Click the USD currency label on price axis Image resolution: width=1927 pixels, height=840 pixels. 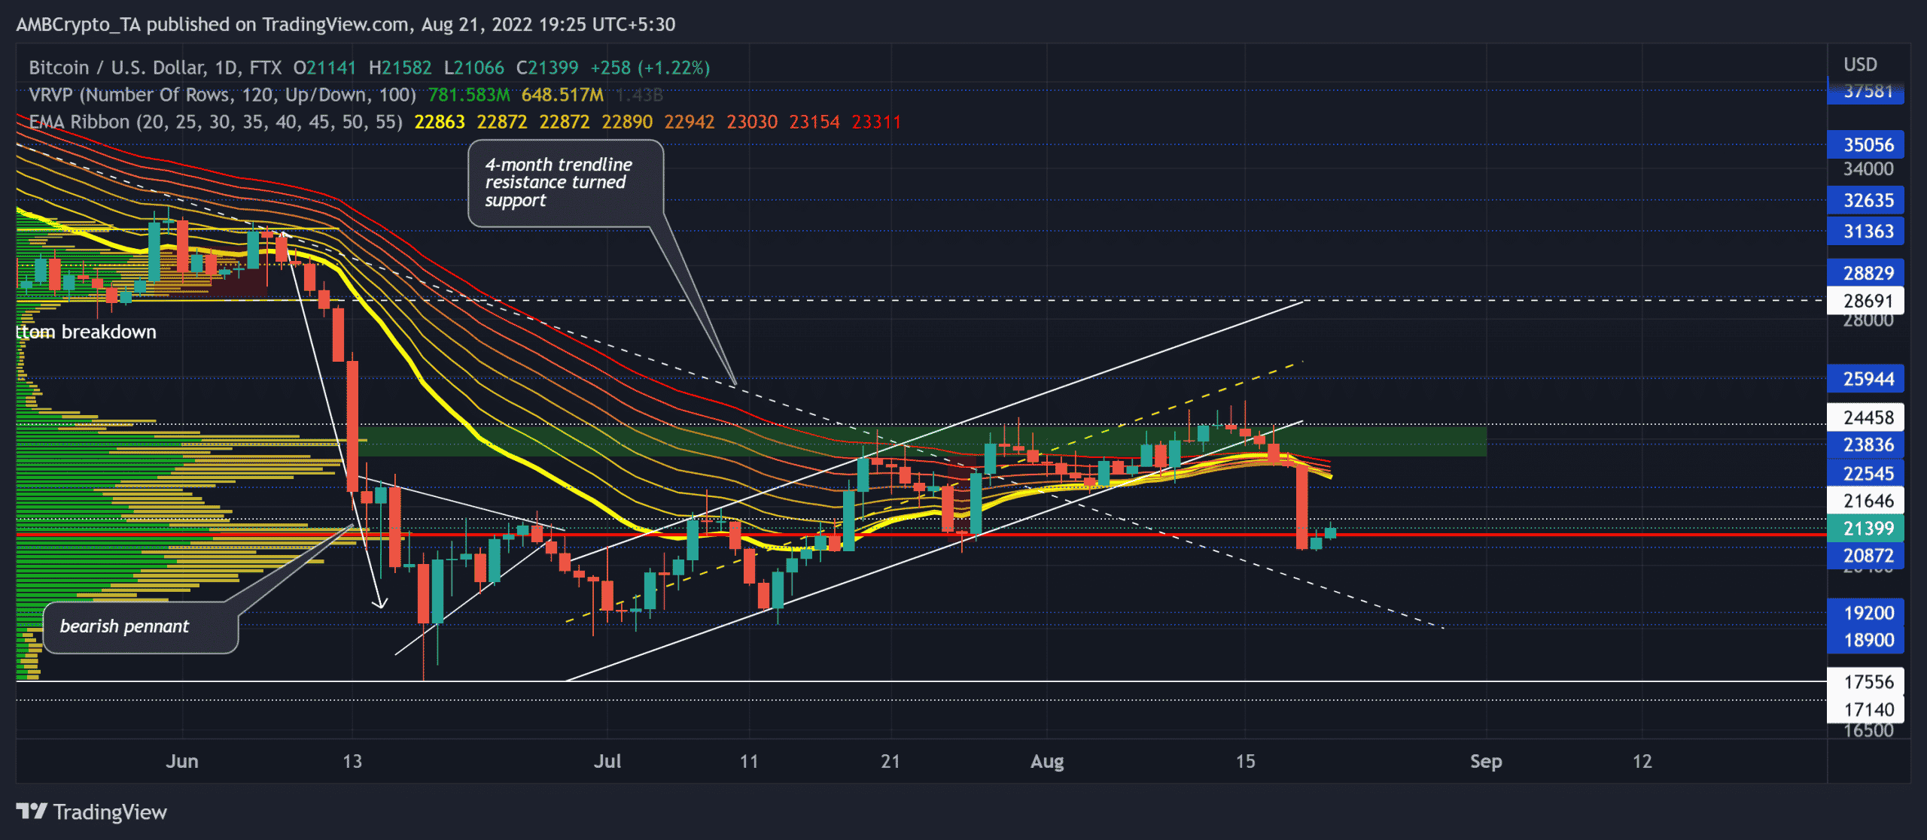pyautogui.click(x=1860, y=65)
